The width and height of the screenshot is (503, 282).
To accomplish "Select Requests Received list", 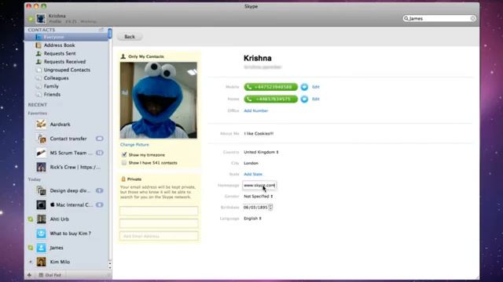I will (x=64, y=62).
